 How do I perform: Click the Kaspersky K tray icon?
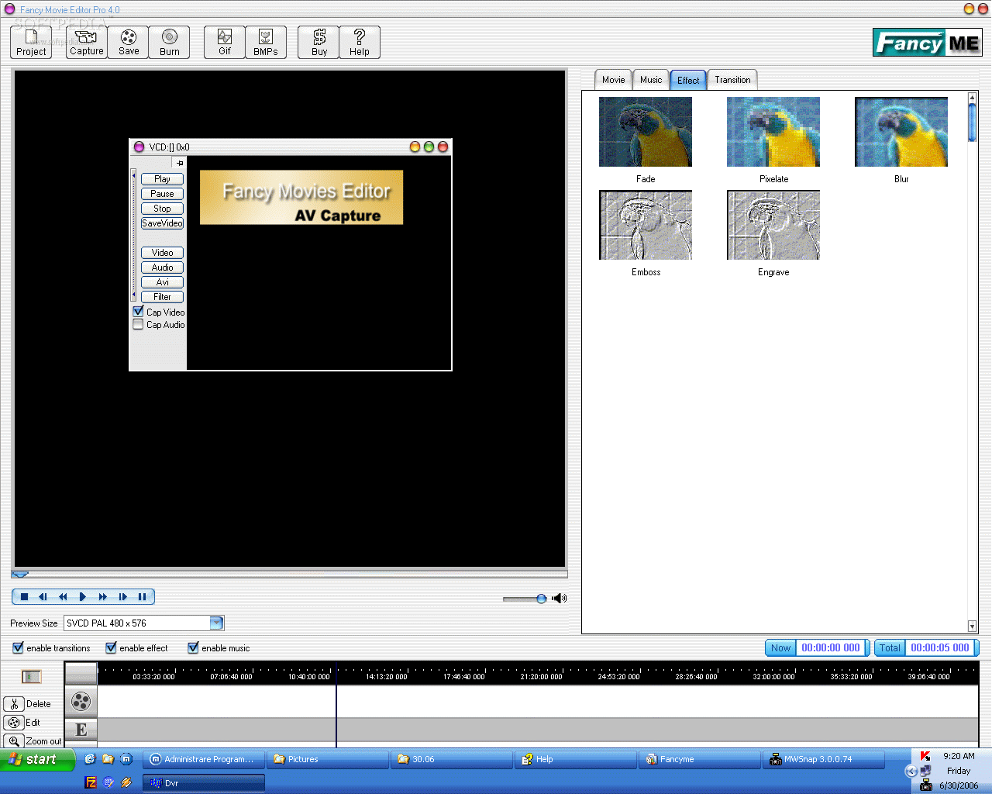[x=925, y=756]
